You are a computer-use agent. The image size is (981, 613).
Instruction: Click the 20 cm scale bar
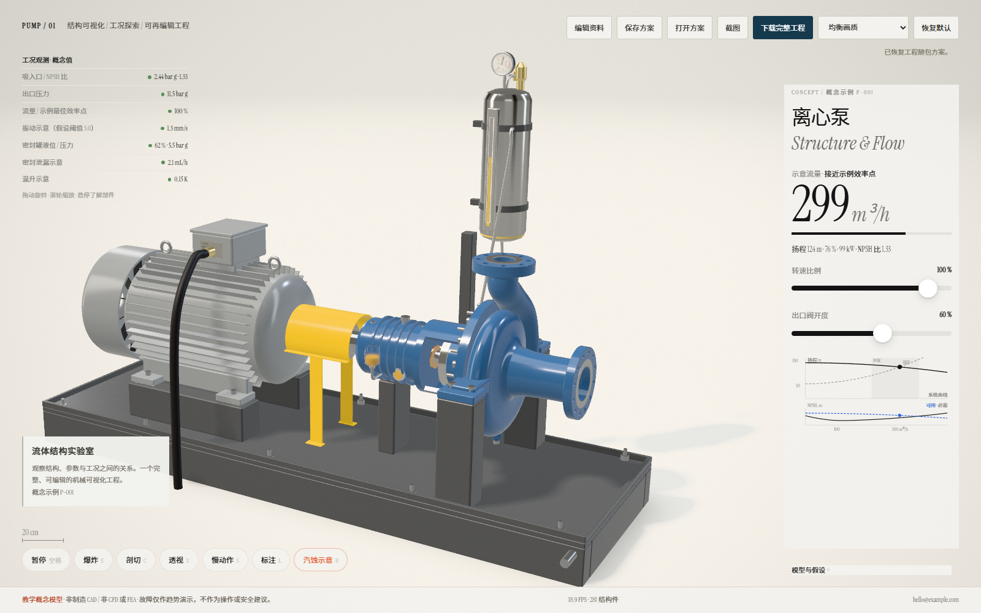tap(43, 536)
